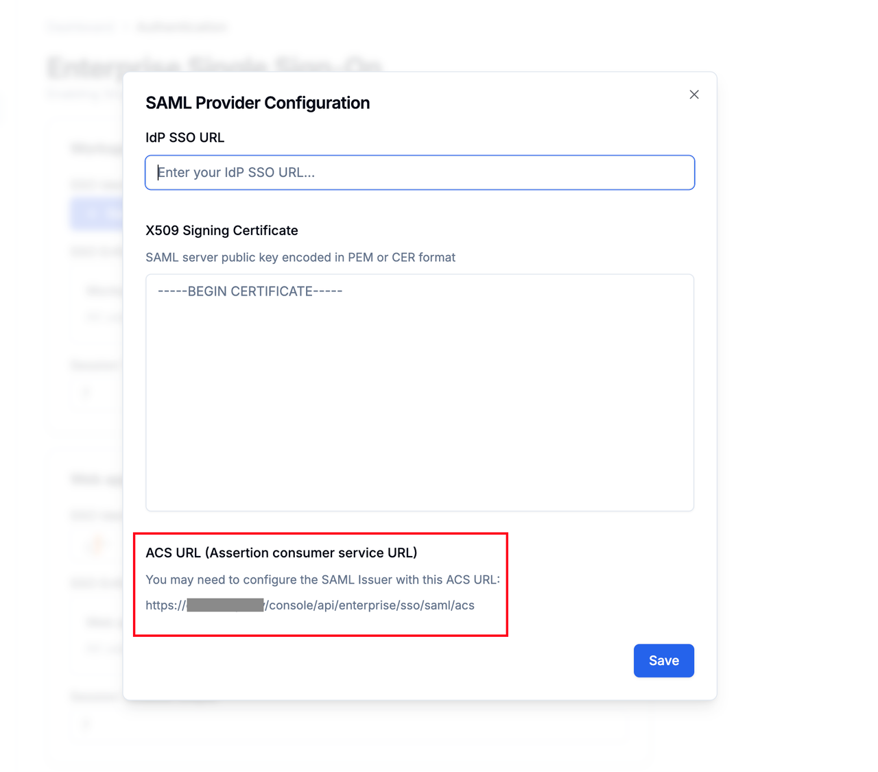Image resolution: width=878 pixels, height=772 pixels.
Task: Click the "IdP SSO URL" field label
Action: [185, 138]
